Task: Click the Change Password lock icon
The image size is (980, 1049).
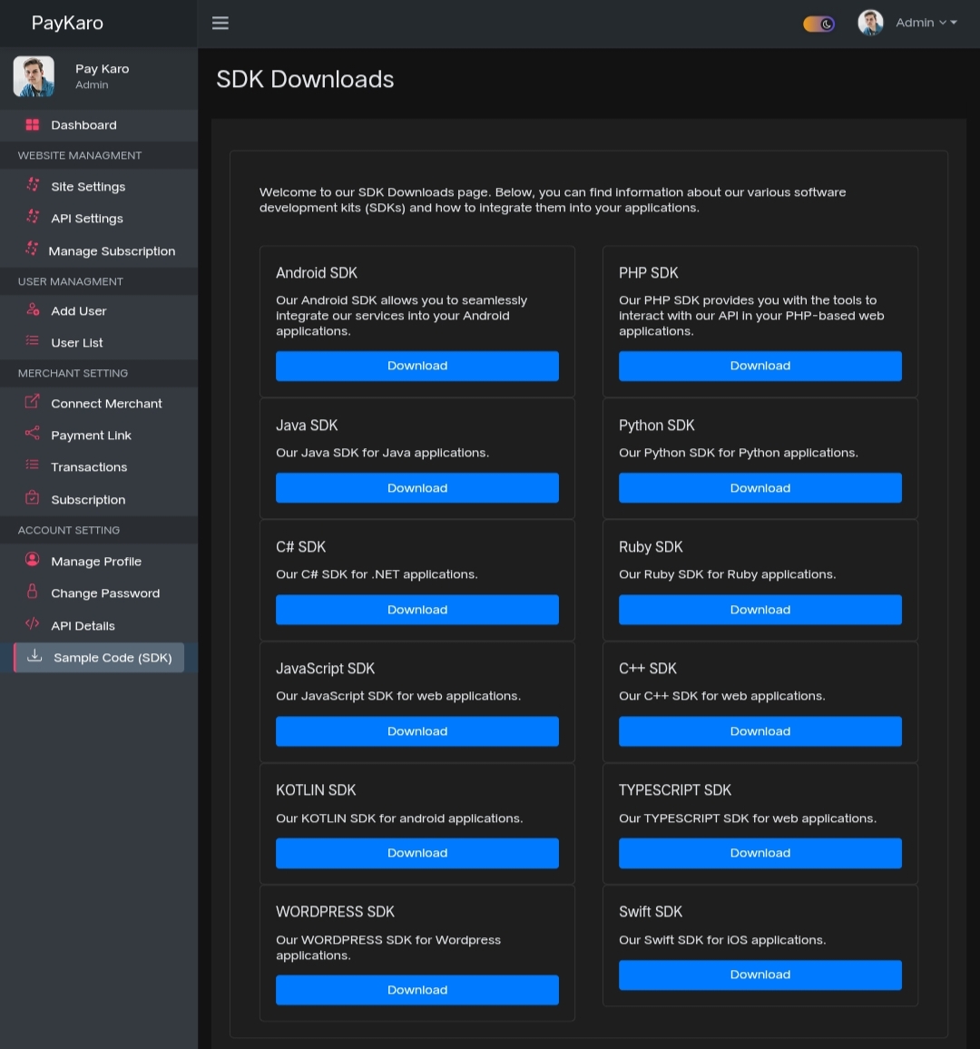Action: (33, 592)
